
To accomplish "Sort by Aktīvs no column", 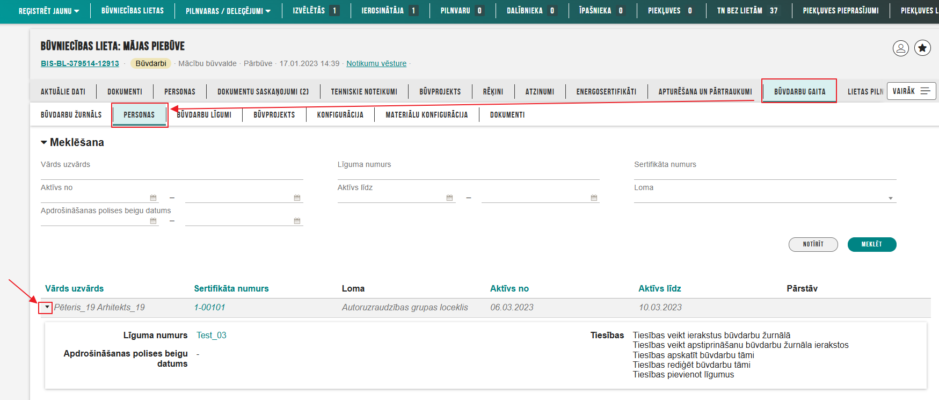I will [x=509, y=288].
